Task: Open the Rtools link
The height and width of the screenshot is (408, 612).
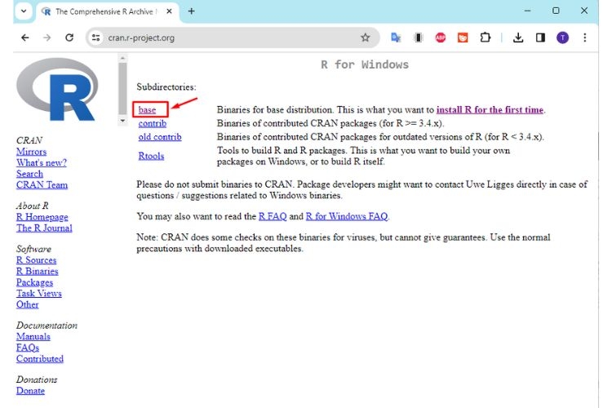Action: (x=151, y=156)
